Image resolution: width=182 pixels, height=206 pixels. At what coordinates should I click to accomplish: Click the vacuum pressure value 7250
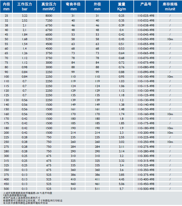coord(49,20)
